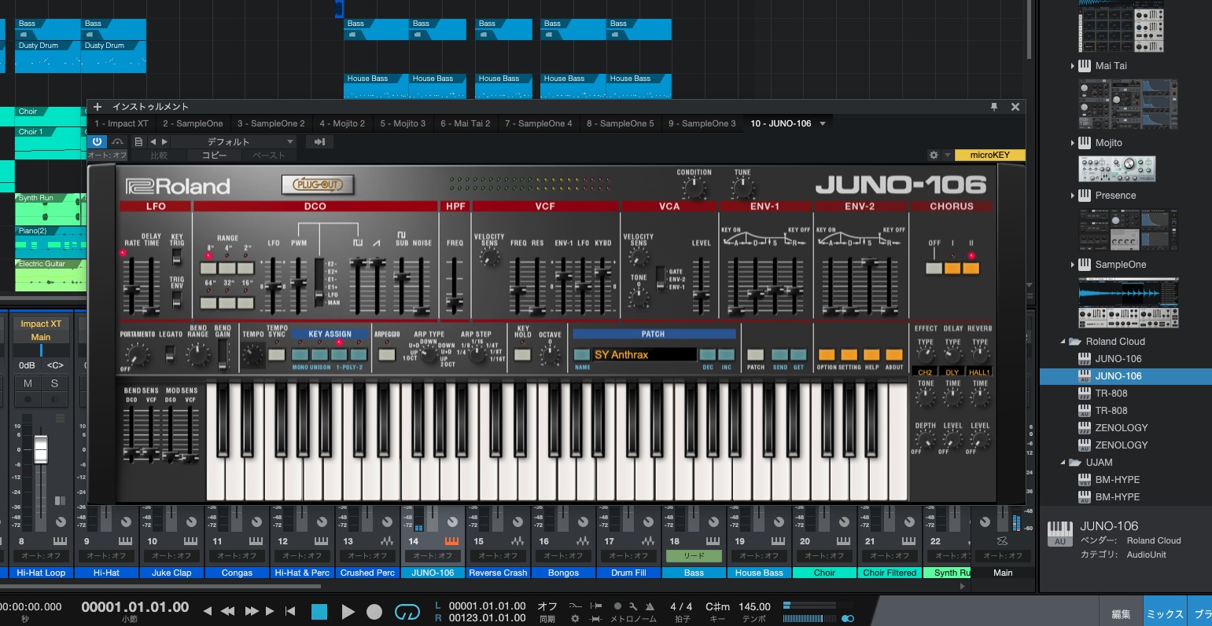1212x626 pixels.
Task: Open the dropdown arrow beside the gear icon
Action: point(948,156)
